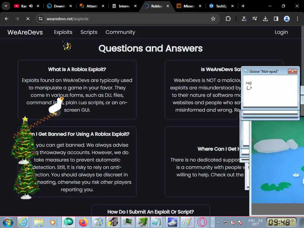Open the Extensions puzzle icon
Screen dimensions: 304x228
[228, 19]
